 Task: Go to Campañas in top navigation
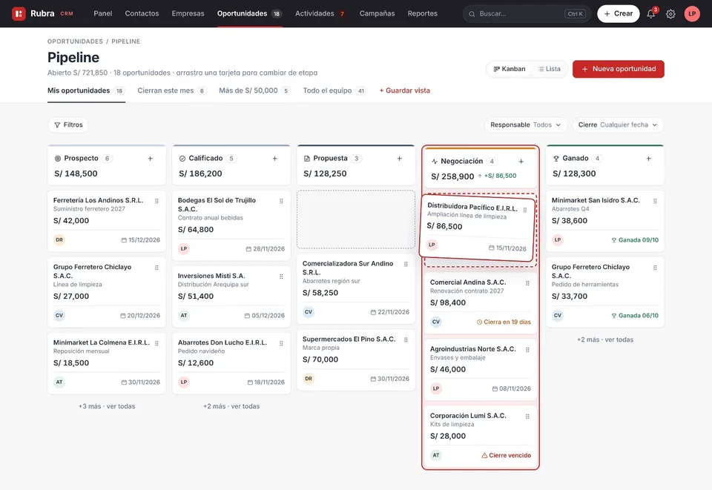click(378, 13)
